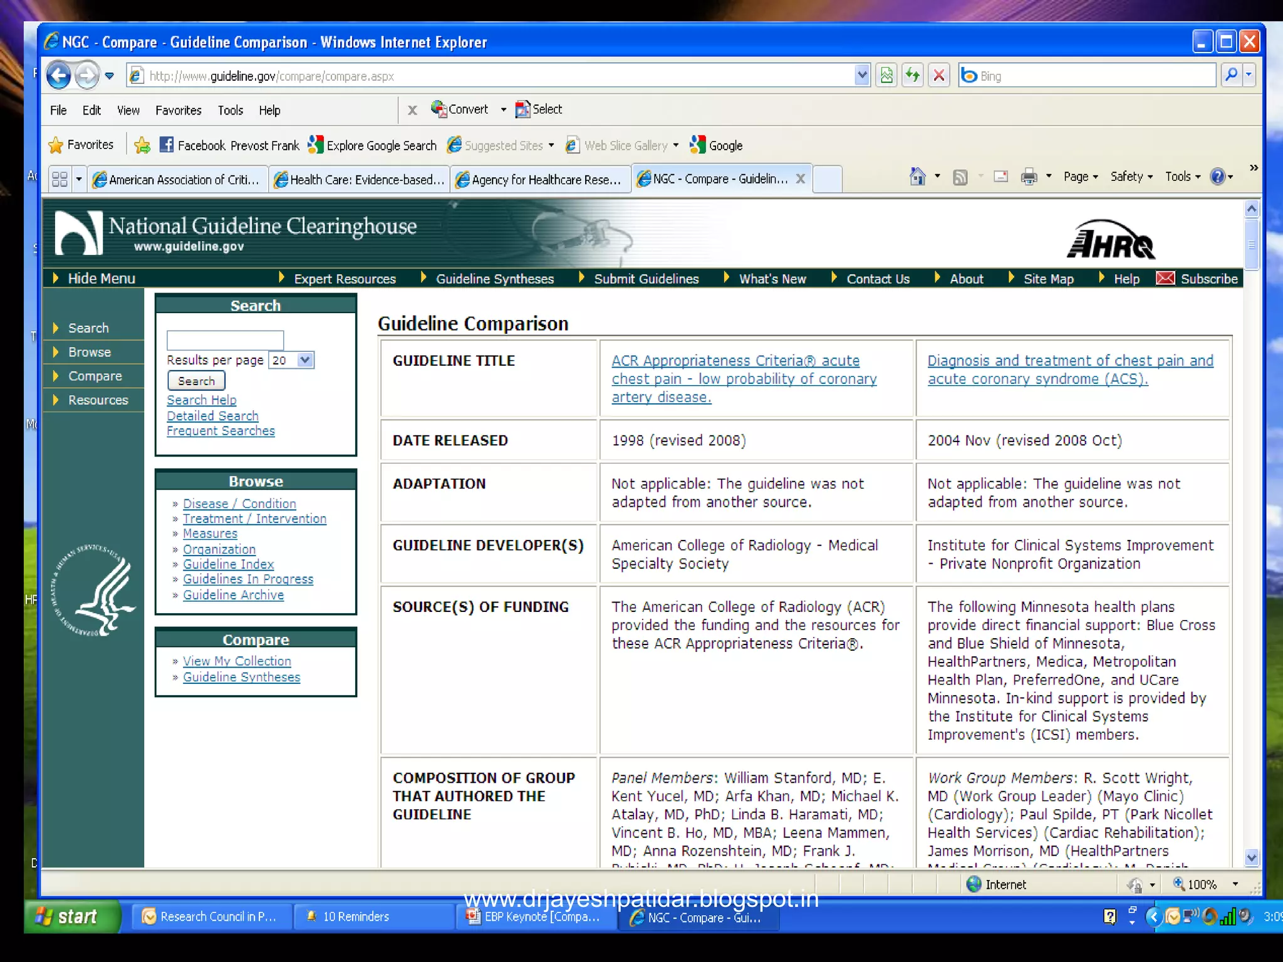Close the Convert toolbar with its X

pos(412,110)
